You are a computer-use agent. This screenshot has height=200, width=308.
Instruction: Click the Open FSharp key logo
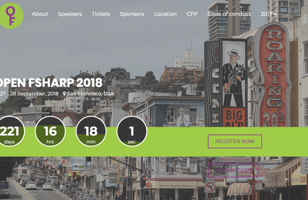coord(10,15)
